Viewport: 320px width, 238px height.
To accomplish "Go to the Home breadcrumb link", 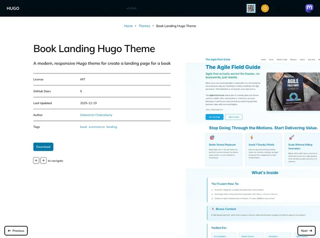I will pyautogui.click(x=128, y=26).
